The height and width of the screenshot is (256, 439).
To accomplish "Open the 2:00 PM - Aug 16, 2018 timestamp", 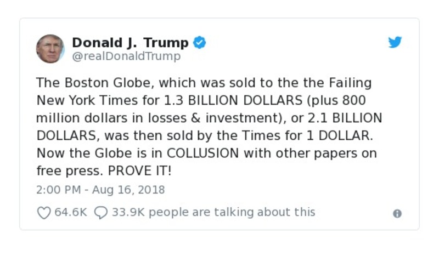I will pyautogui.click(x=100, y=190).
